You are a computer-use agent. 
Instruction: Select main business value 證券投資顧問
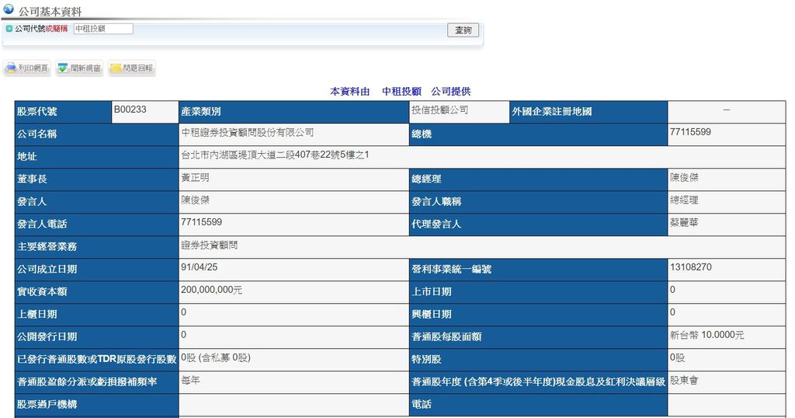209,245
